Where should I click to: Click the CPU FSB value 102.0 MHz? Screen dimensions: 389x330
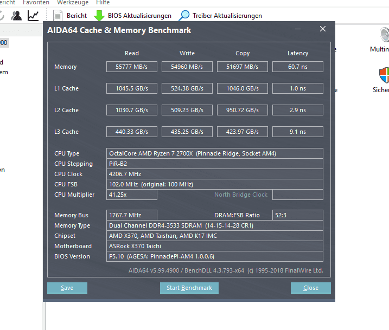tap(215, 184)
